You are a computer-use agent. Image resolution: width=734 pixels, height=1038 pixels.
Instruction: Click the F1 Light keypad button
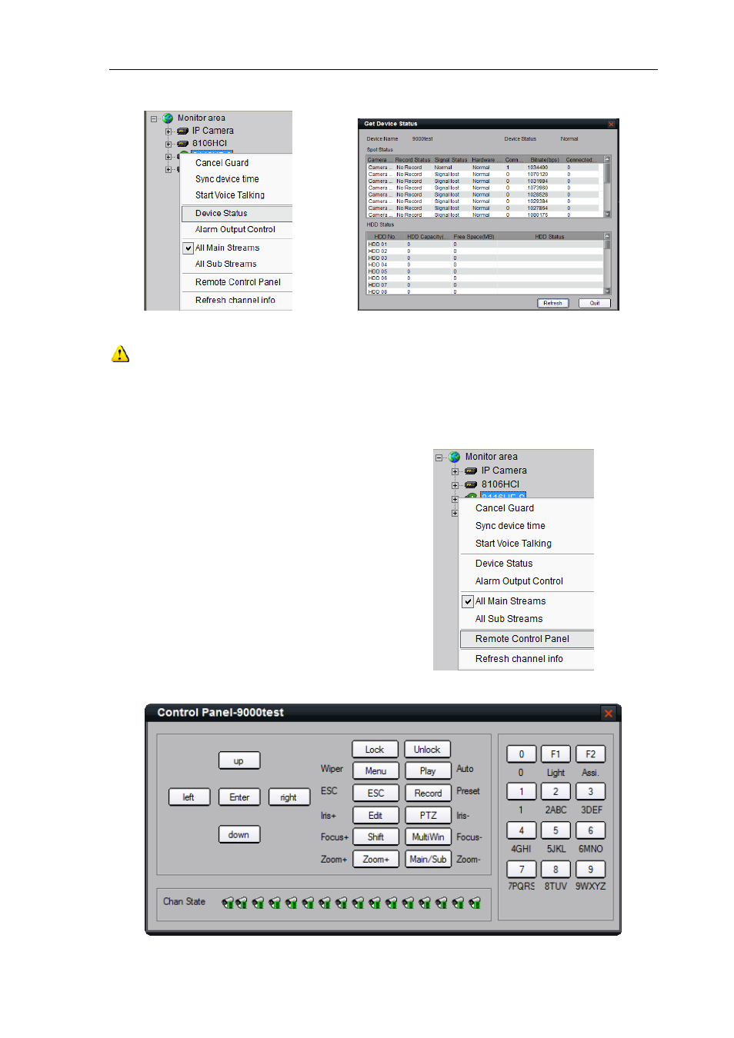556,754
